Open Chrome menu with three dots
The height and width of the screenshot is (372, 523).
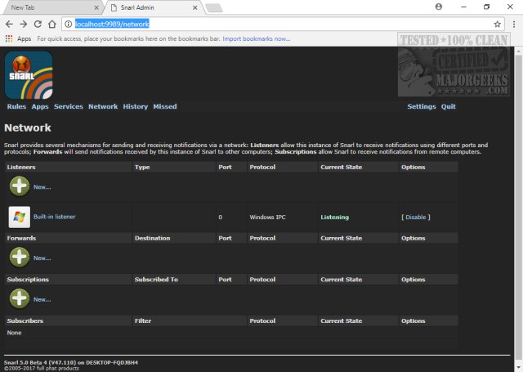point(514,24)
